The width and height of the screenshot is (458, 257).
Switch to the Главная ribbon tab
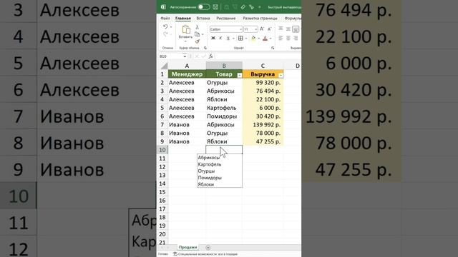(183, 18)
